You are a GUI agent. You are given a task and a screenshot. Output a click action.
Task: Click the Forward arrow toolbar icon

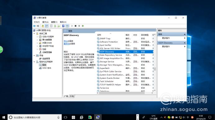tap(38, 26)
